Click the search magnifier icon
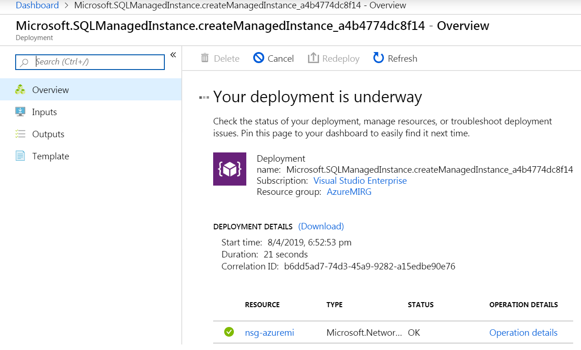581x350 pixels. coord(25,62)
